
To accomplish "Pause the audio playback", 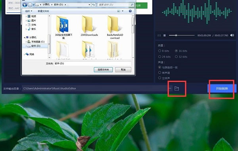I will click(159, 35).
